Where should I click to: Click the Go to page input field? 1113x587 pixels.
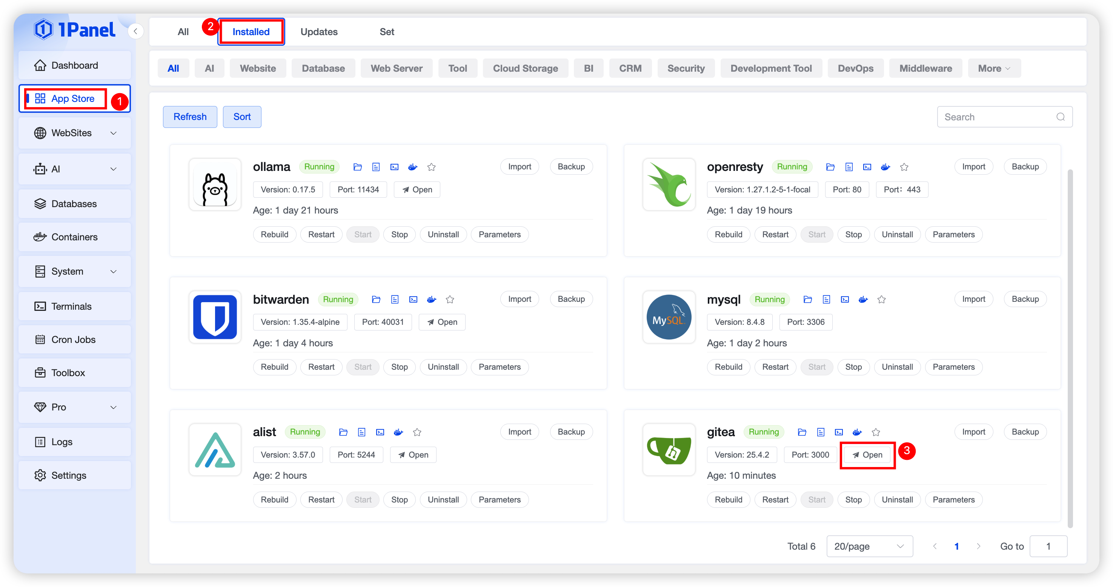coord(1048,546)
